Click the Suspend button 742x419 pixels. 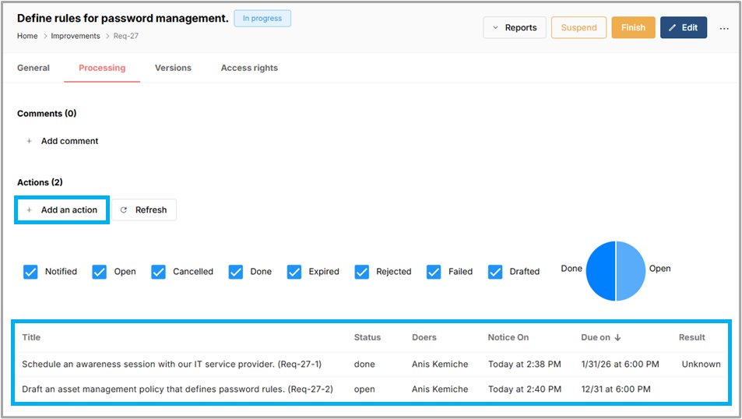(578, 28)
